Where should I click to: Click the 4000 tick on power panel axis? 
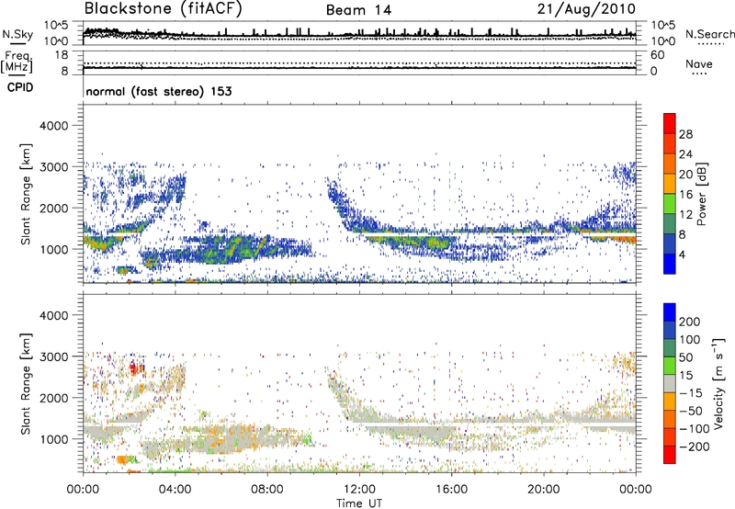click(x=53, y=126)
